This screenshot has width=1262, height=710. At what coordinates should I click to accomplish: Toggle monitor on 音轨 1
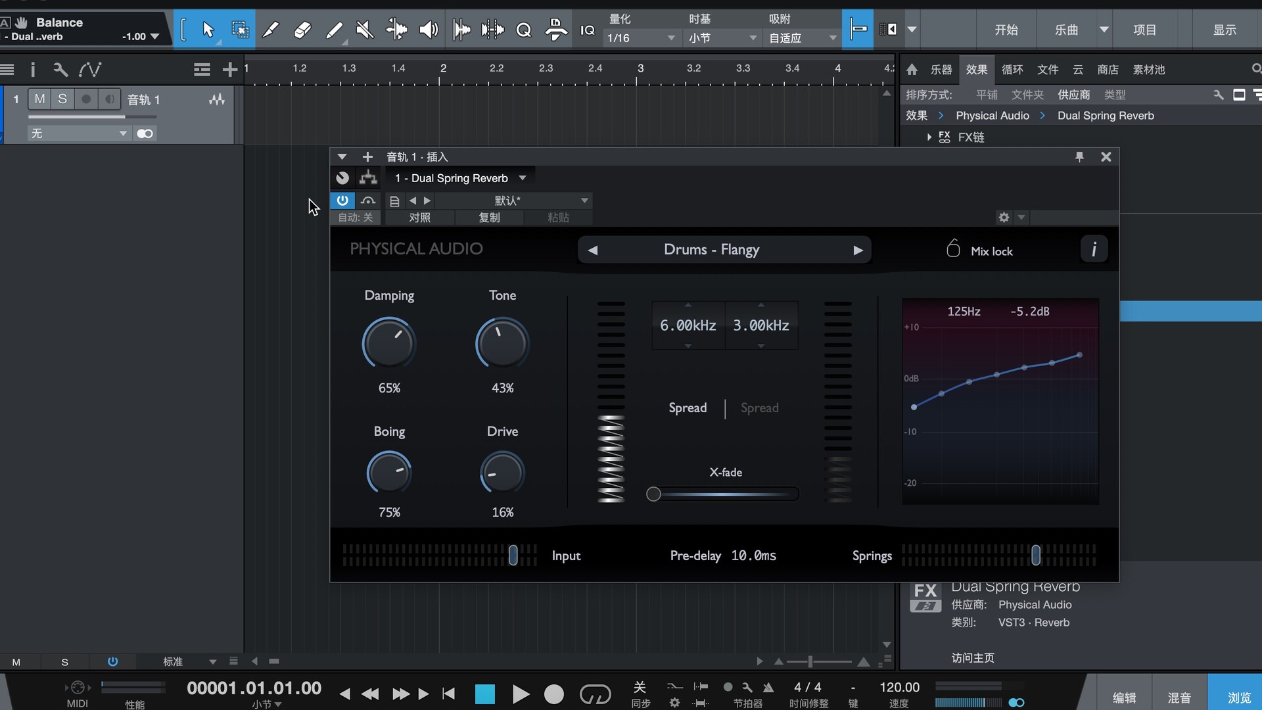click(x=110, y=99)
